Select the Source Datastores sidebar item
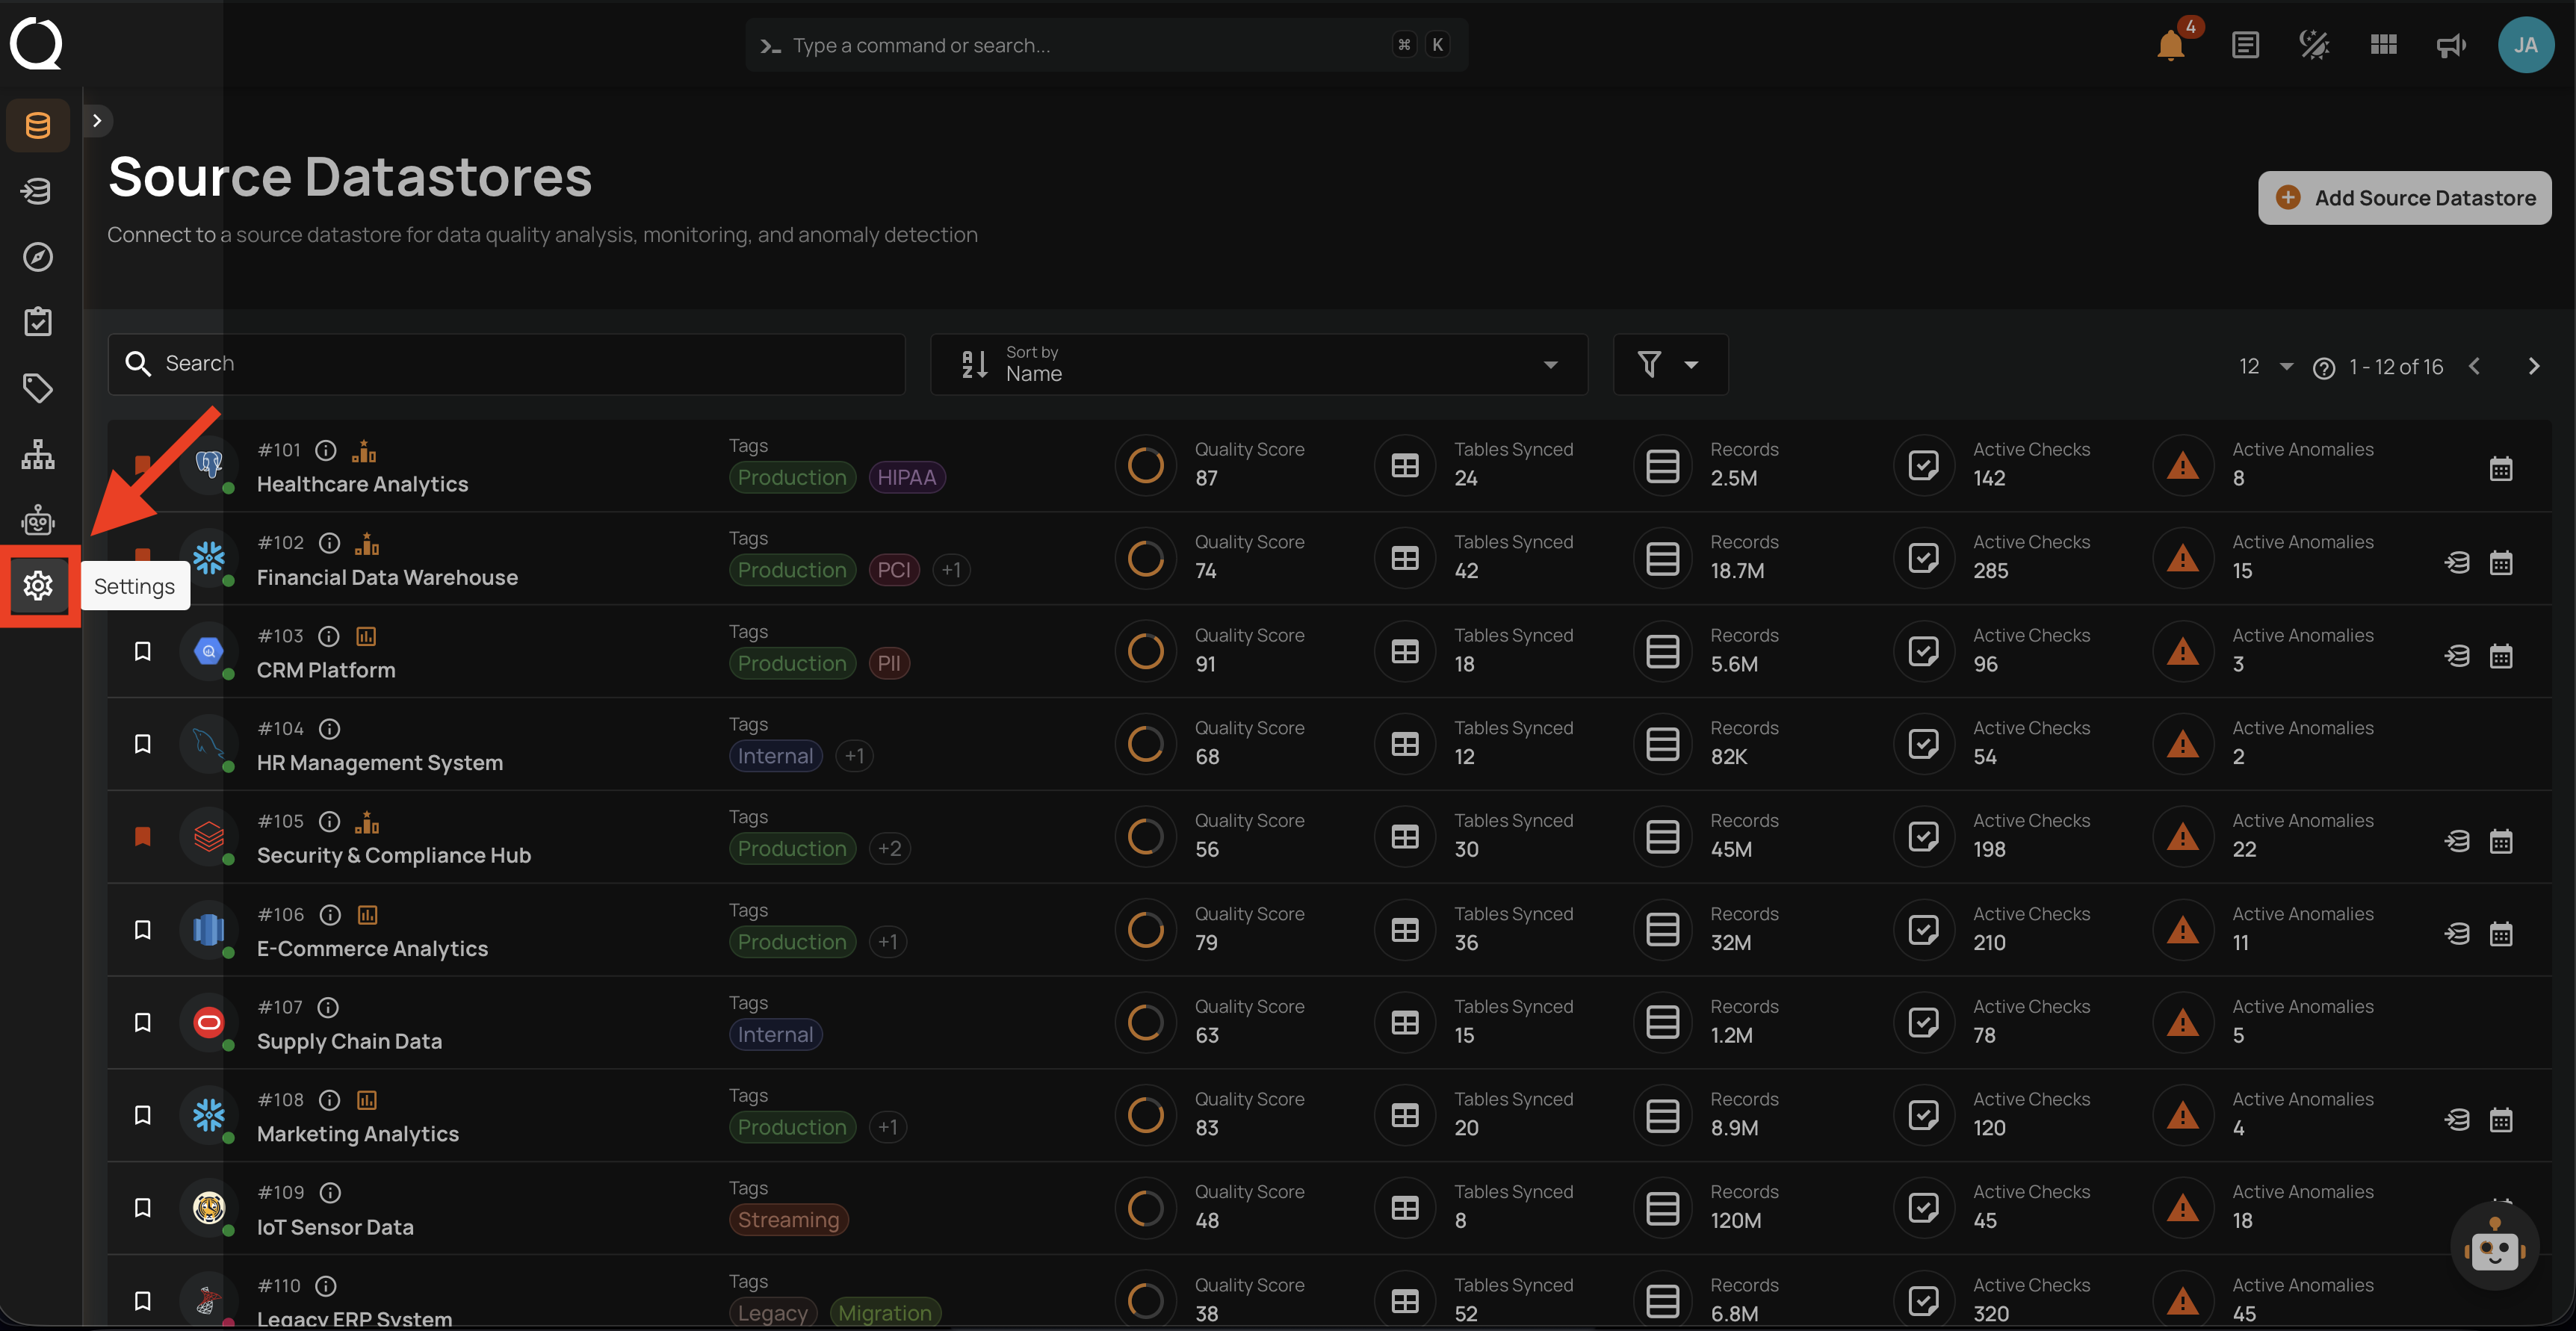The height and width of the screenshot is (1331, 2576). click(x=38, y=125)
